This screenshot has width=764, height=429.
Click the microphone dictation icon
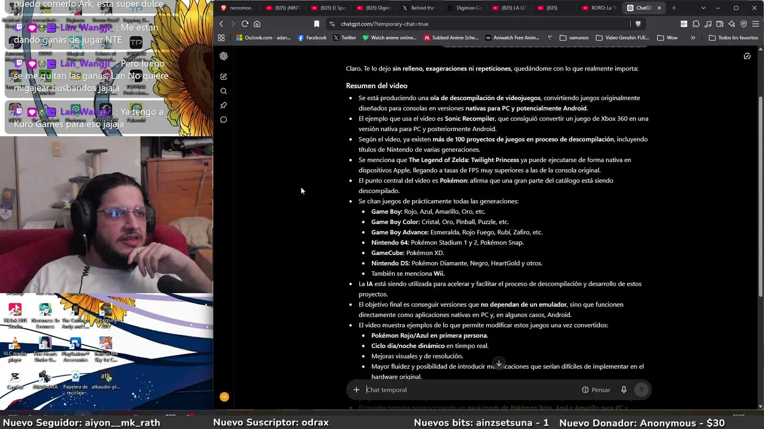tap(624, 390)
